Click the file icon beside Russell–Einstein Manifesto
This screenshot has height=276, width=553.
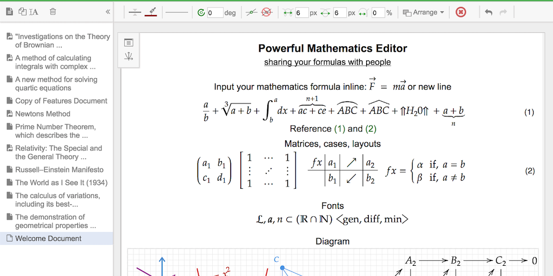10,169
